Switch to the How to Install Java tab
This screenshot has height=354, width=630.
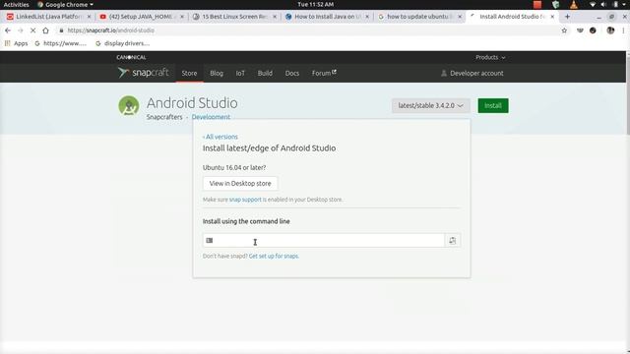click(x=327, y=17)
